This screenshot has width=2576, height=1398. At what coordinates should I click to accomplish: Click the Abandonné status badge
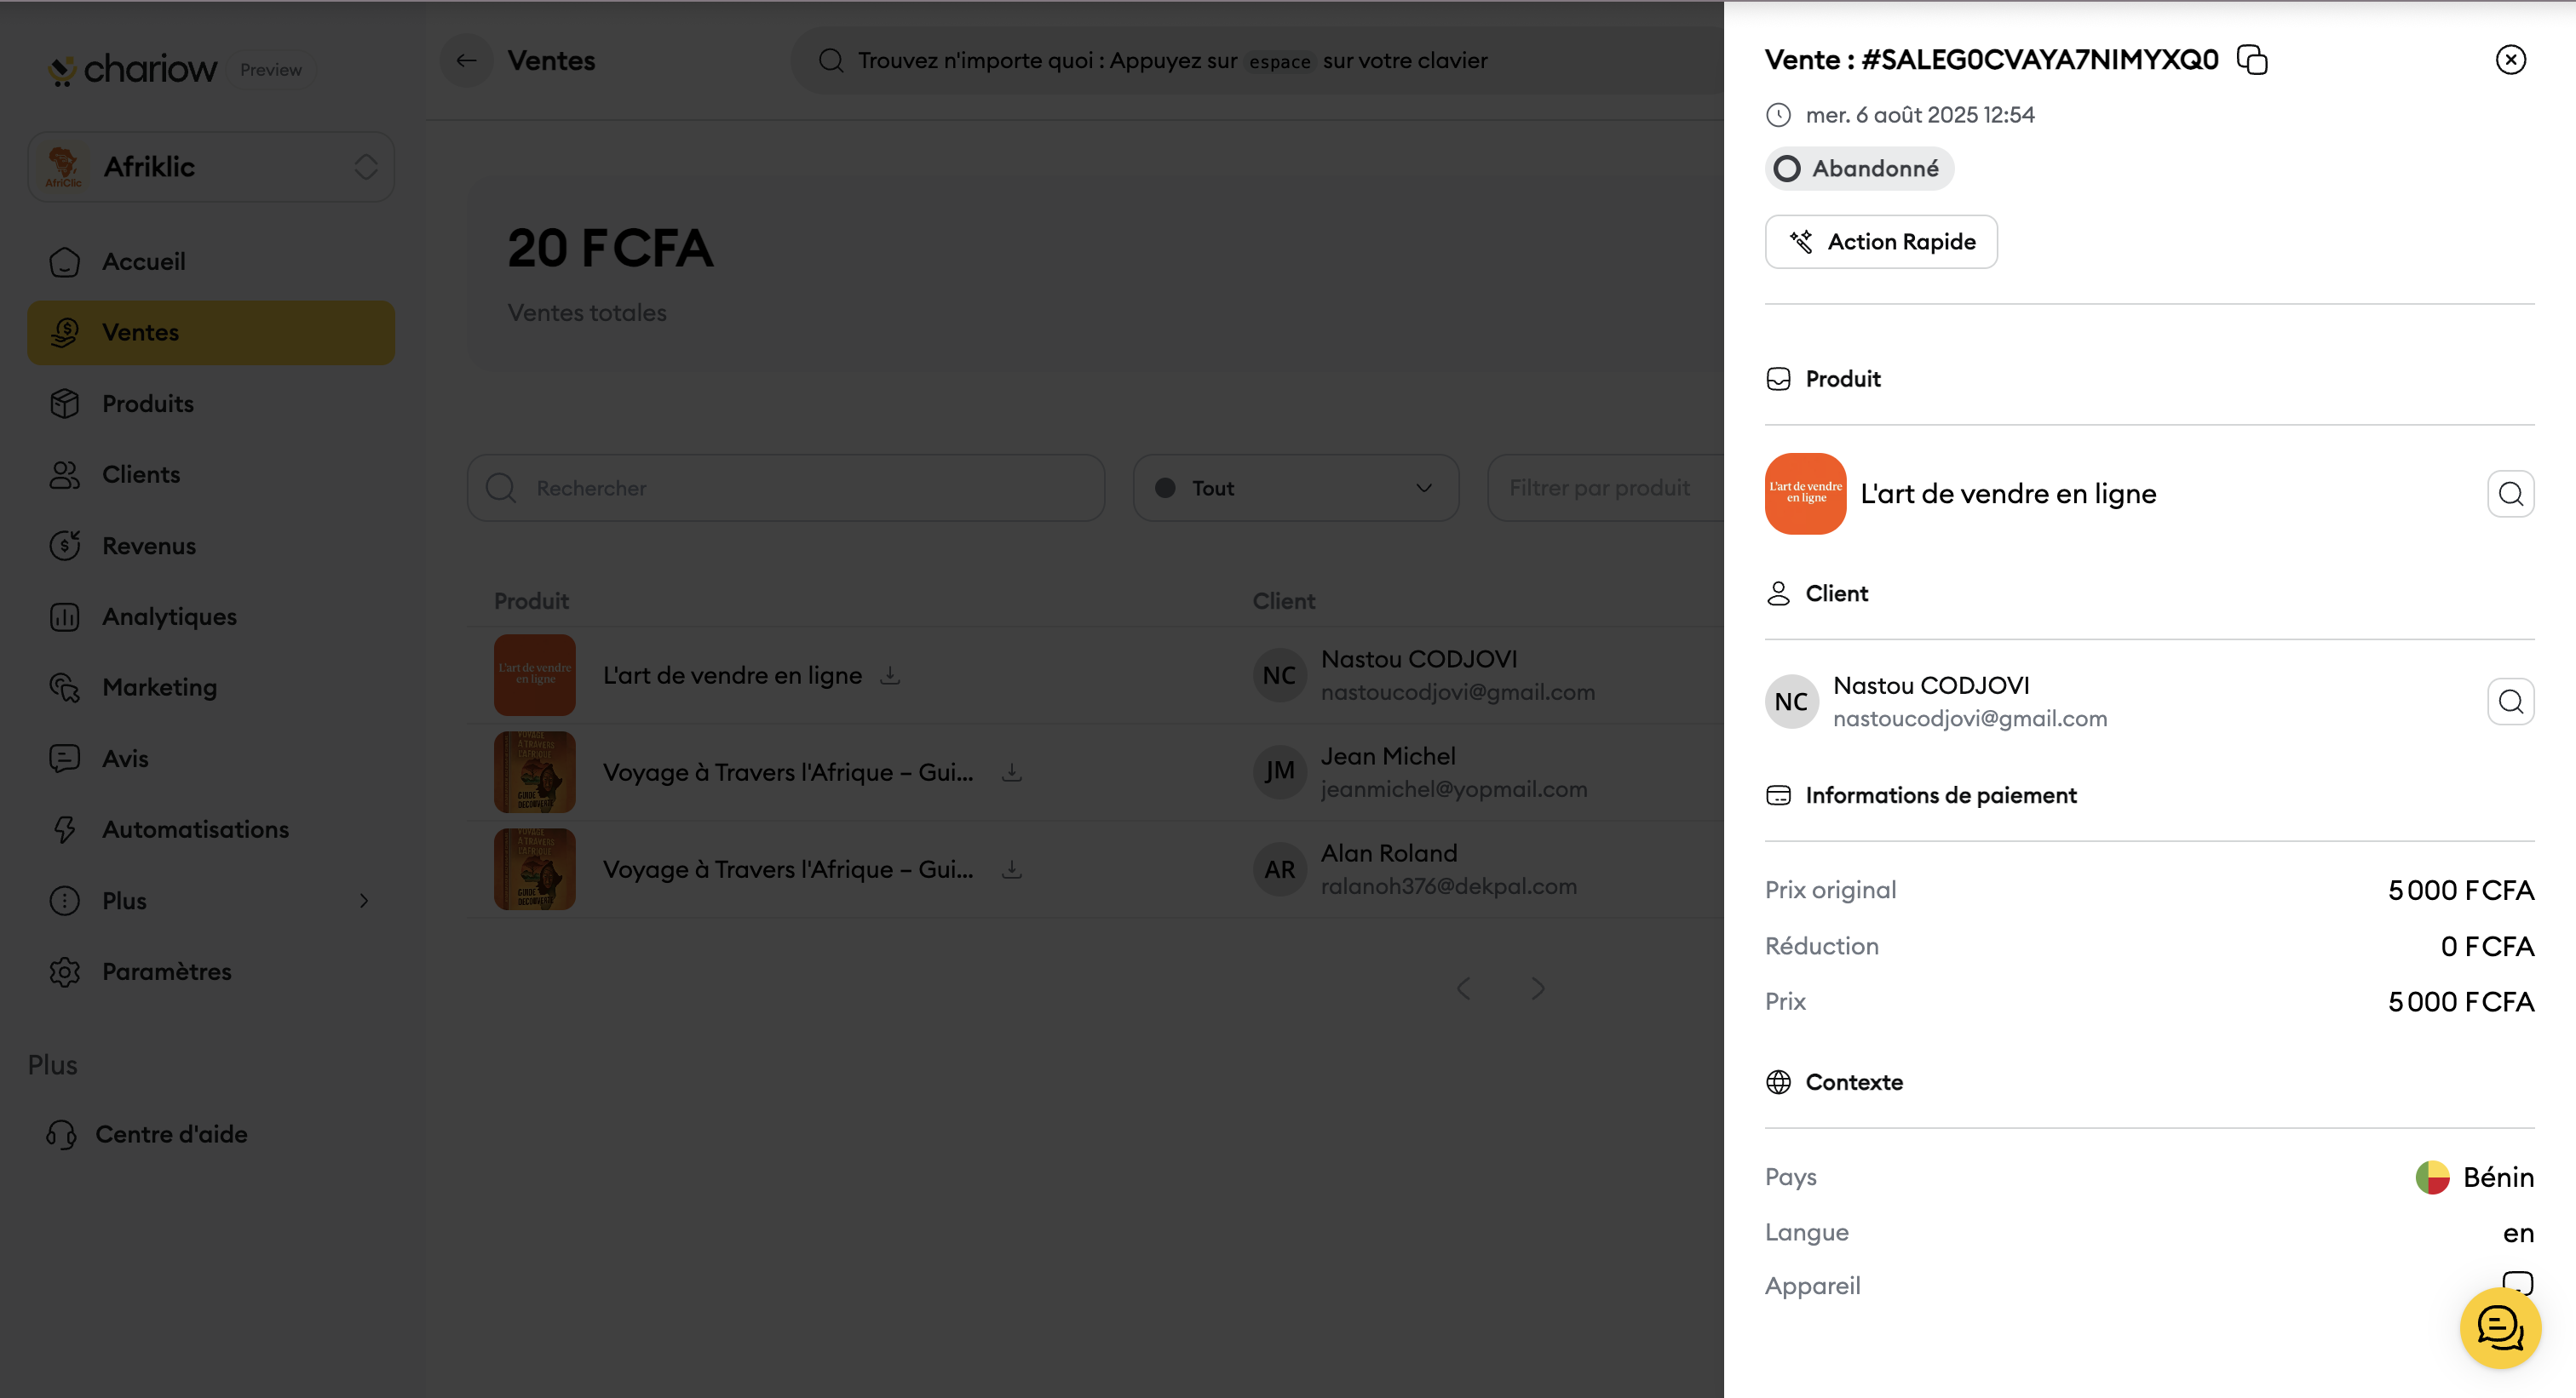(x=1859, y=169)
